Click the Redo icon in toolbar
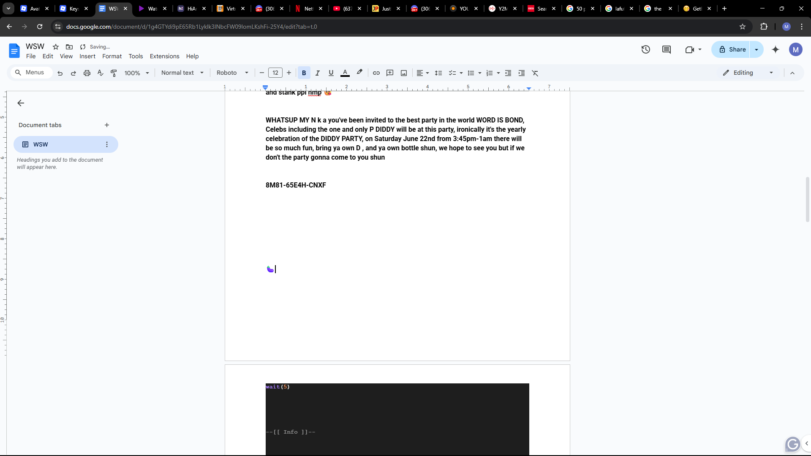The image size is (811, 456). (73, 73)
